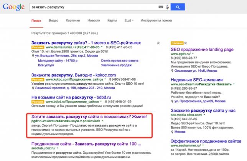Open Не возьмем сайт на раскрутку bdbd.ru
This screenshot has width=247, height=161.
[71, 97]
